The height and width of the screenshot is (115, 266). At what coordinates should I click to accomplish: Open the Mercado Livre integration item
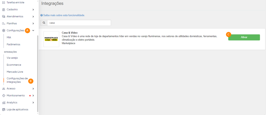tap(15, 72)
